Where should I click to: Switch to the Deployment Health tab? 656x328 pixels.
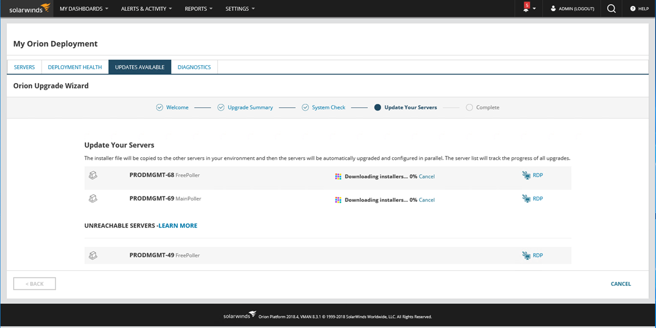tap(75, 67)
